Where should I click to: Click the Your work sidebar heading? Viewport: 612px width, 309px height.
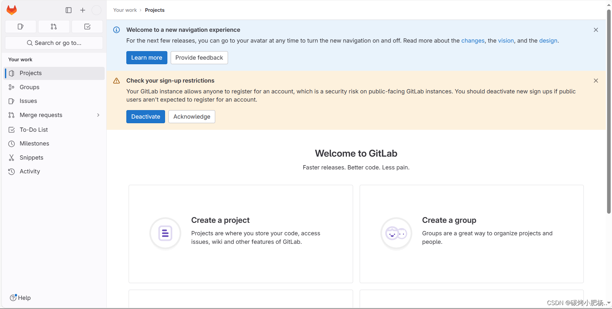pos(20,60)
